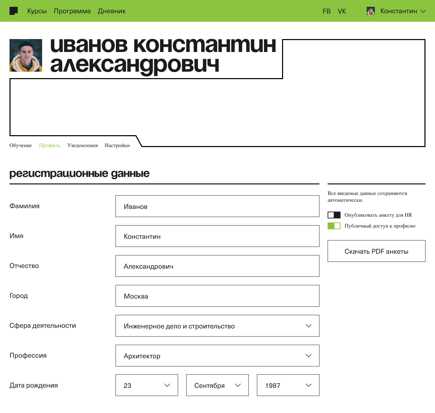435x413 pixels.
Task: Enable Опубликовать анкету для HR toggle
Action: tap(334, 215)
